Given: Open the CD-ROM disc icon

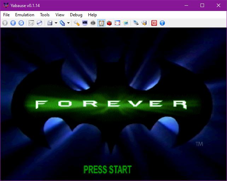Looking at the screenshot, I should pos(39,23).
